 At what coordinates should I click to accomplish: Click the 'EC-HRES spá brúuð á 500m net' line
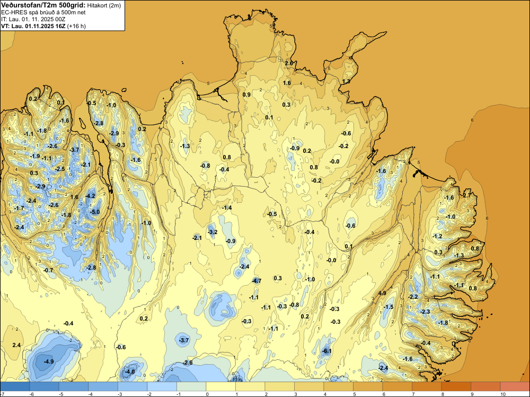point(43,13)
